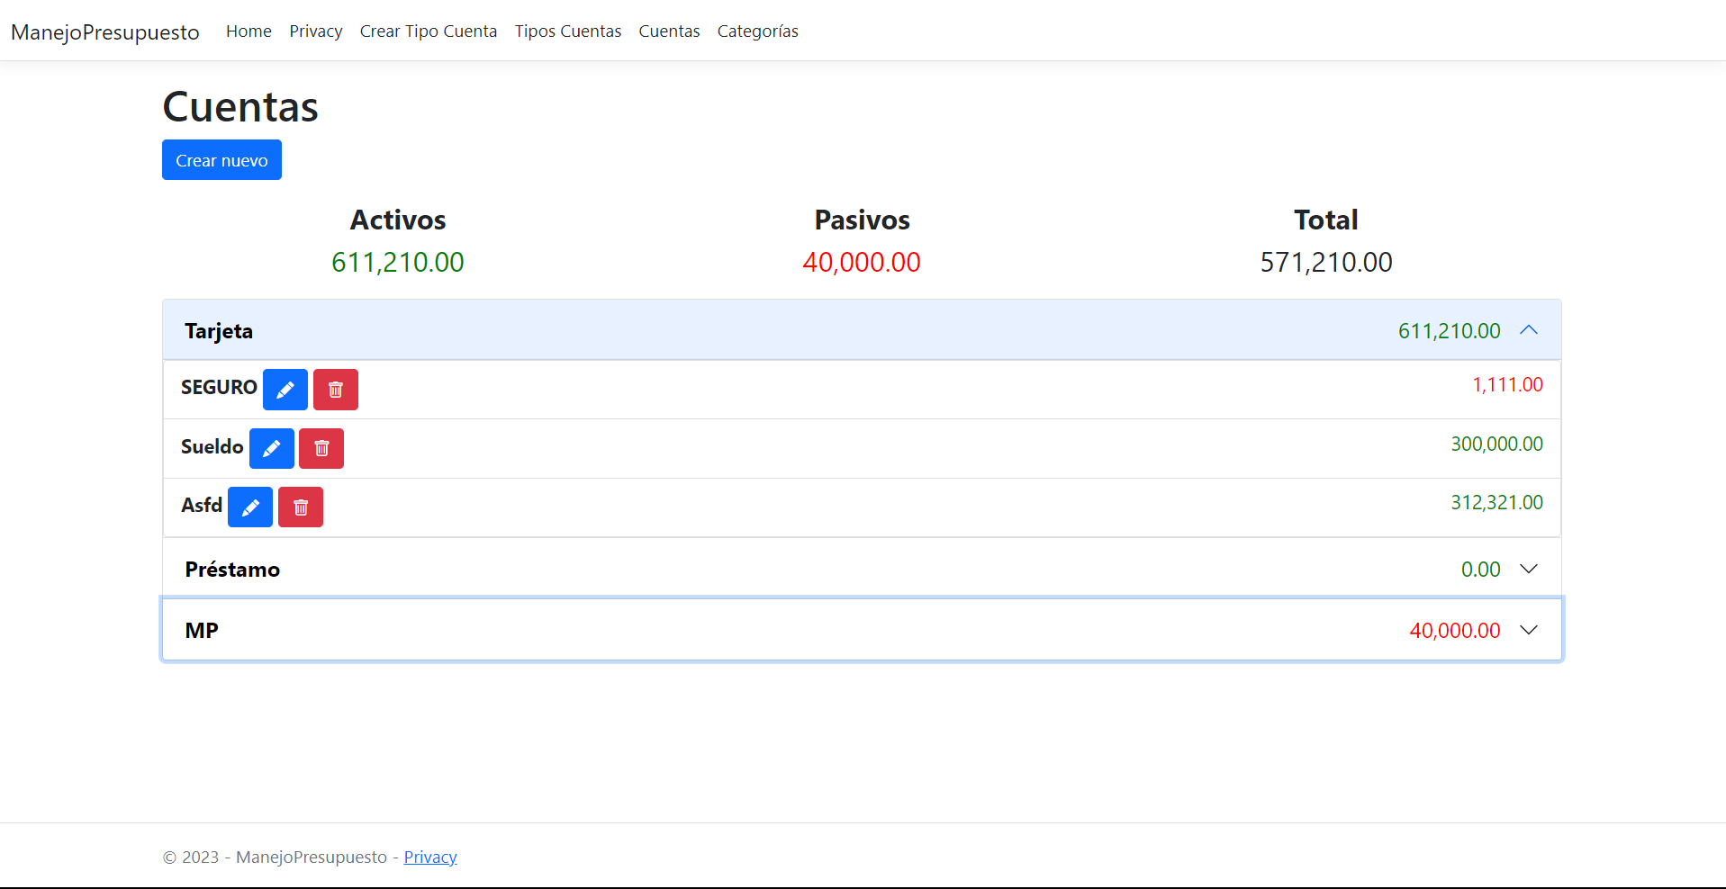The height and width of the screenshot is (889, 1726).
Task: Delete the Sueldo account with trash icon
Action: point(321,448)
